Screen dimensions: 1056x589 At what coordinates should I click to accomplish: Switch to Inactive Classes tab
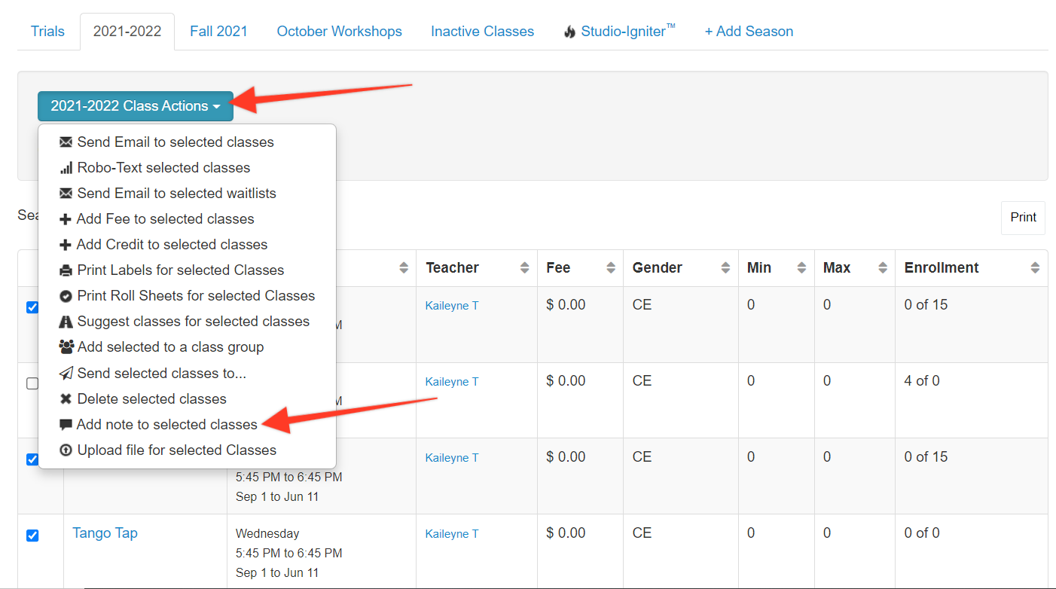482,32
